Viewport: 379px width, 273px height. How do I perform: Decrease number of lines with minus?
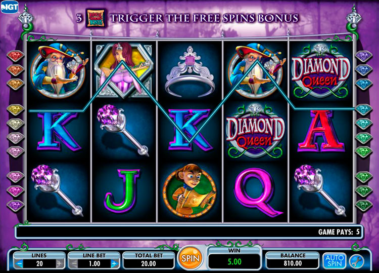click(20, 263)
